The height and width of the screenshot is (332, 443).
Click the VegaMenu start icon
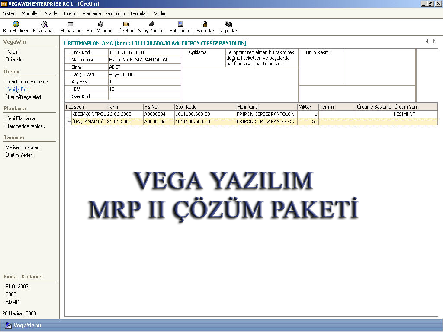pyautogui.click(x=8, y=325)
